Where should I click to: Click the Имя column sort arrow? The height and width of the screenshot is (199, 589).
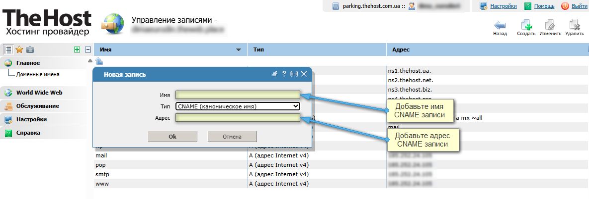239,50
